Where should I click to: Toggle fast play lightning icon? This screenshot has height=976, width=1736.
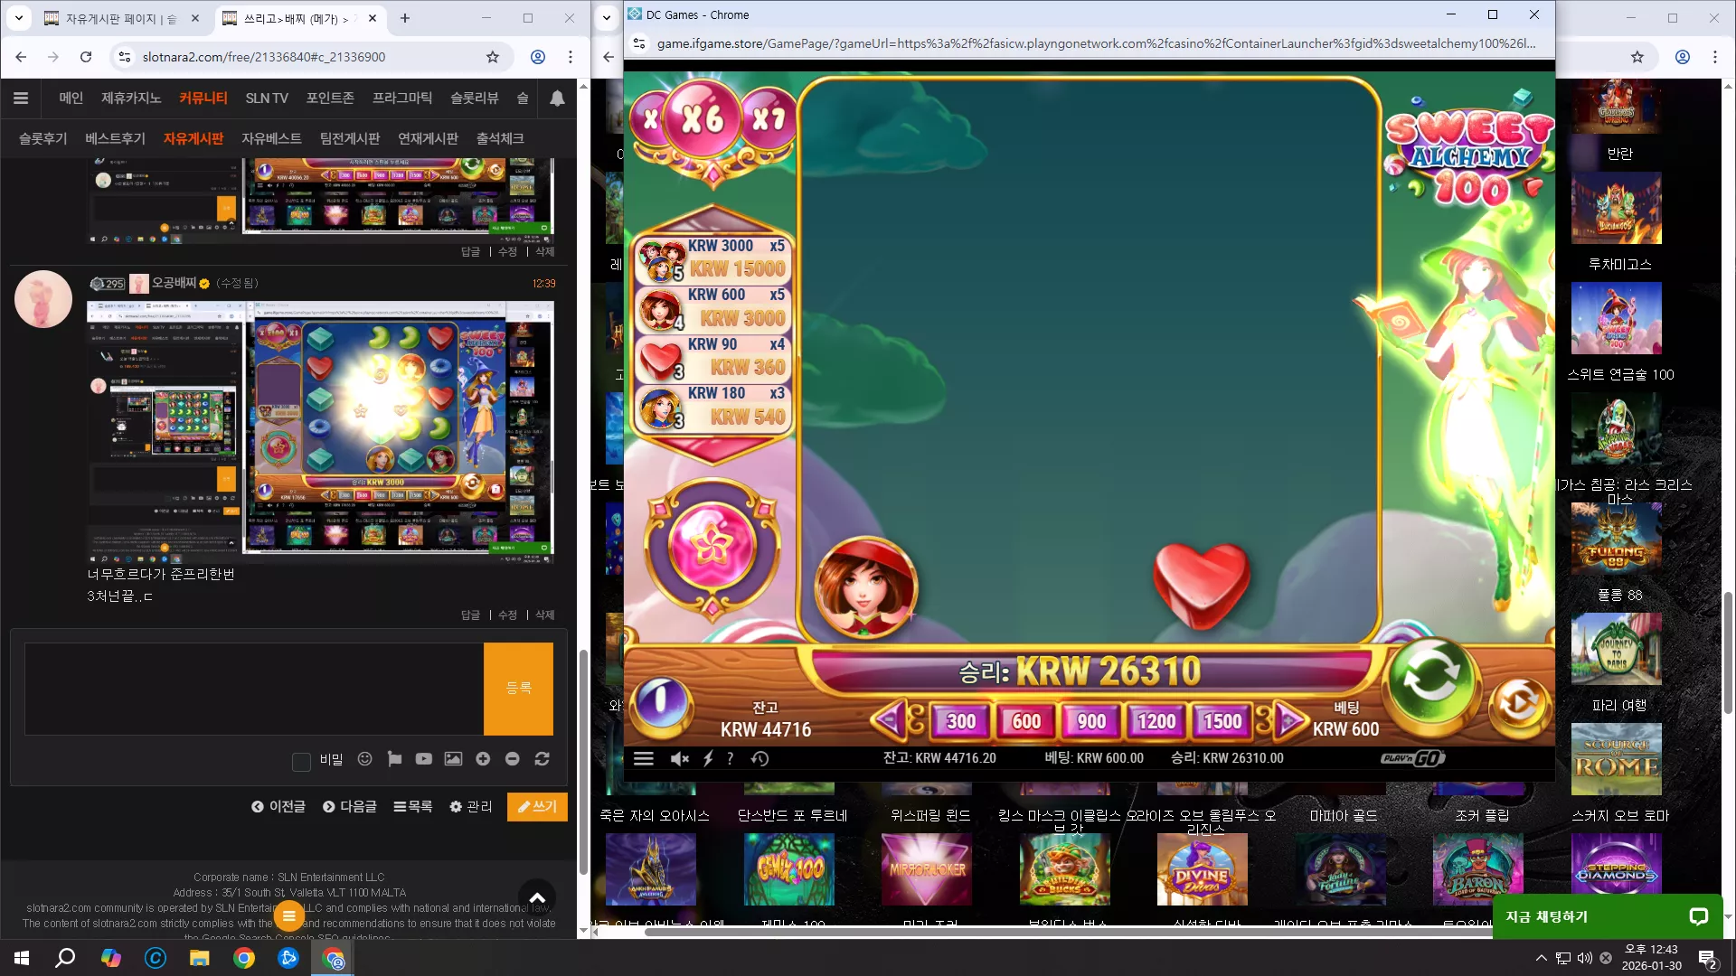(x=708, y=758)
